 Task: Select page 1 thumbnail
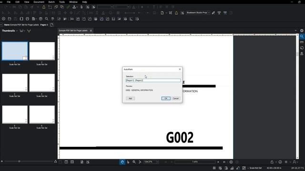click(x=15, y=51)
